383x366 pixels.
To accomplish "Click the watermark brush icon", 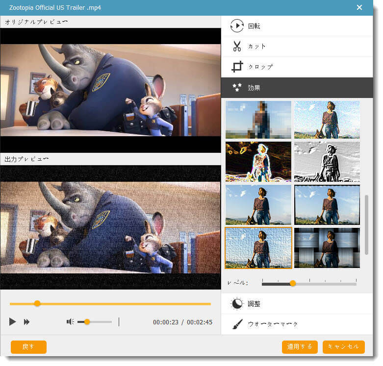I will 237,324.
